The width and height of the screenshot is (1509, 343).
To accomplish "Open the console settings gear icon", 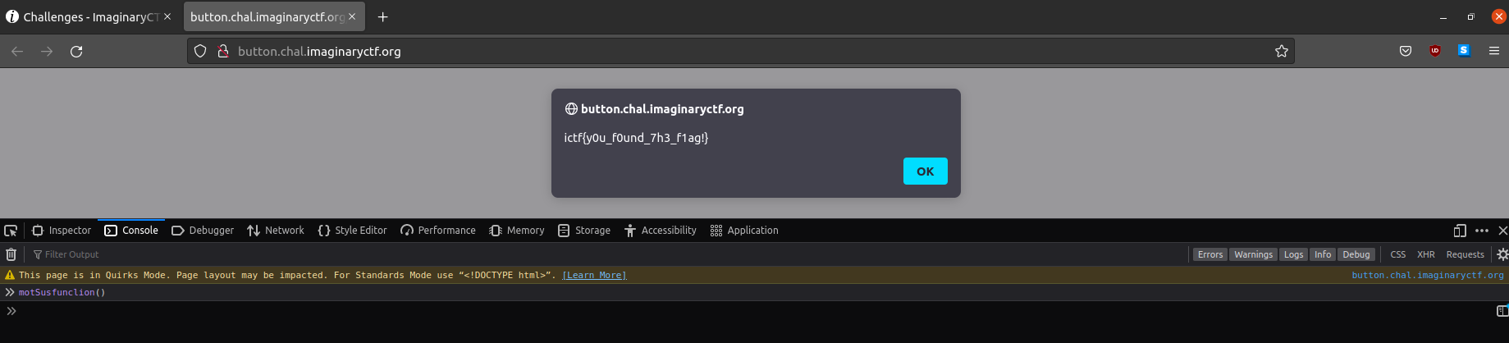I will [1502, 254].
